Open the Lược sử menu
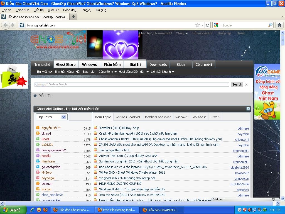Screen dimensions: 285x214 53,10
